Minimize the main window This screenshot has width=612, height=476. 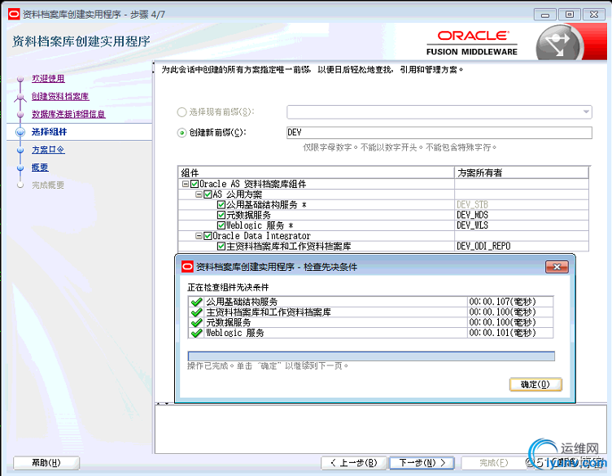tap(545, 15)
